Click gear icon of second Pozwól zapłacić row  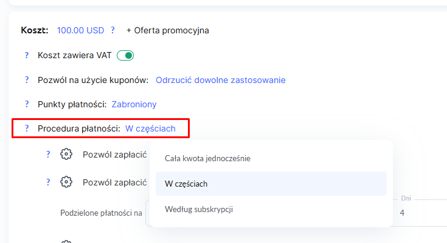click(66, 182)
